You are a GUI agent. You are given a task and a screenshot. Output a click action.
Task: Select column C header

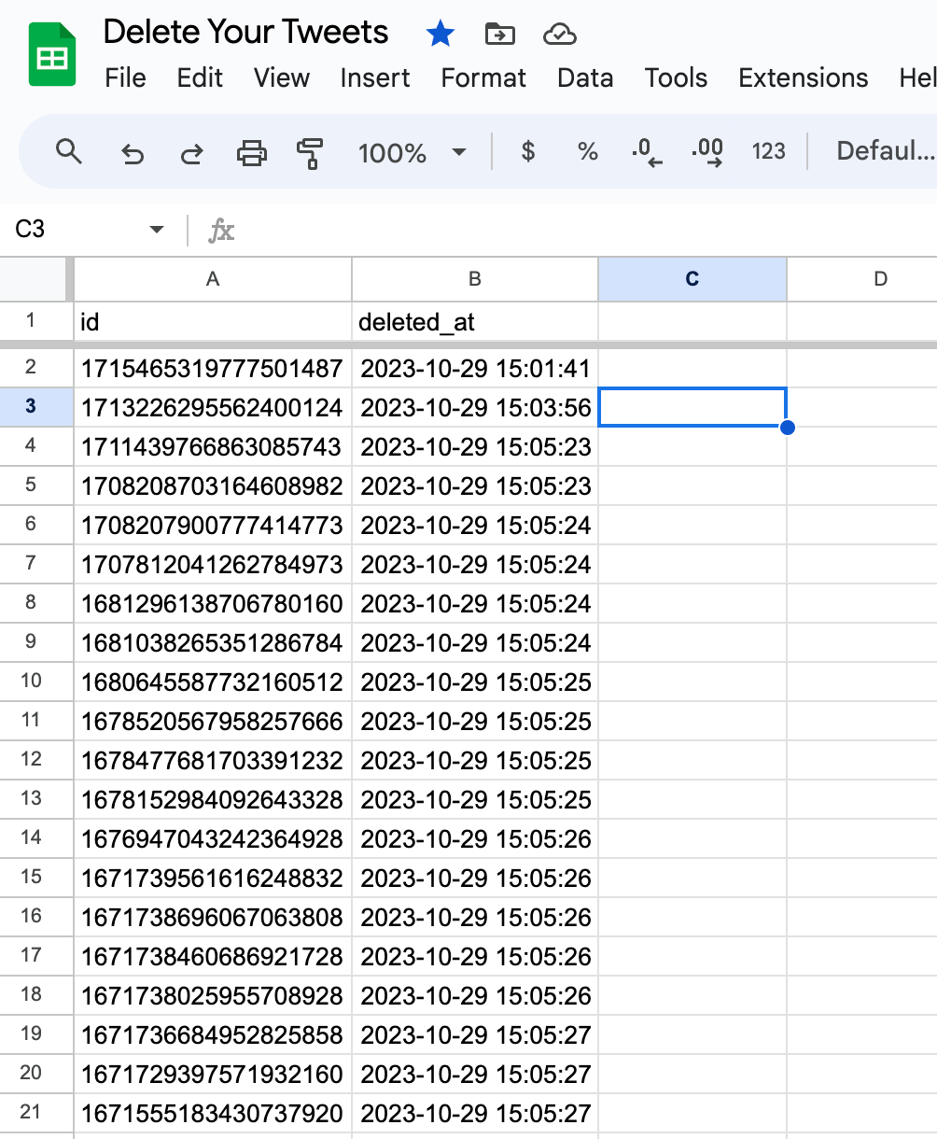pos(692,279)
